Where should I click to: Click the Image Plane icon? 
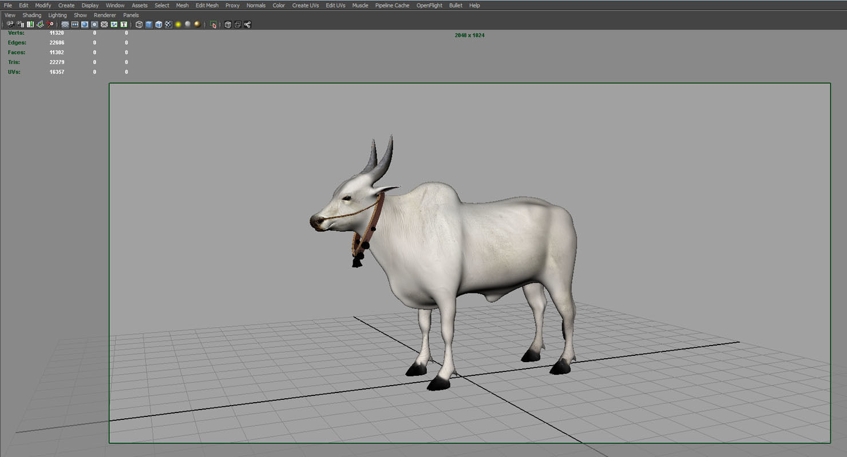click(x=40, y=25)
